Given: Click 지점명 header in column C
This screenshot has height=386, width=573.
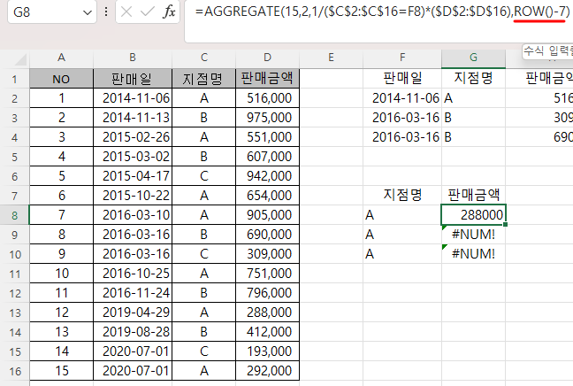Looking at the screenshot, I should [204, 79].
